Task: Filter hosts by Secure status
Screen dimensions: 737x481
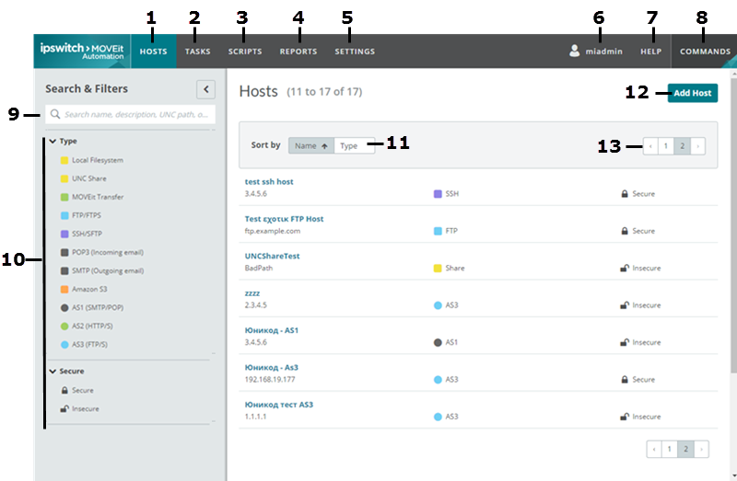Action: [77, 390]
